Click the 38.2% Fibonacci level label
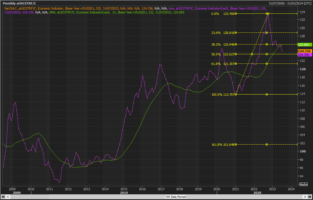Screen dimensions: 313x200 tap(216, 44)
